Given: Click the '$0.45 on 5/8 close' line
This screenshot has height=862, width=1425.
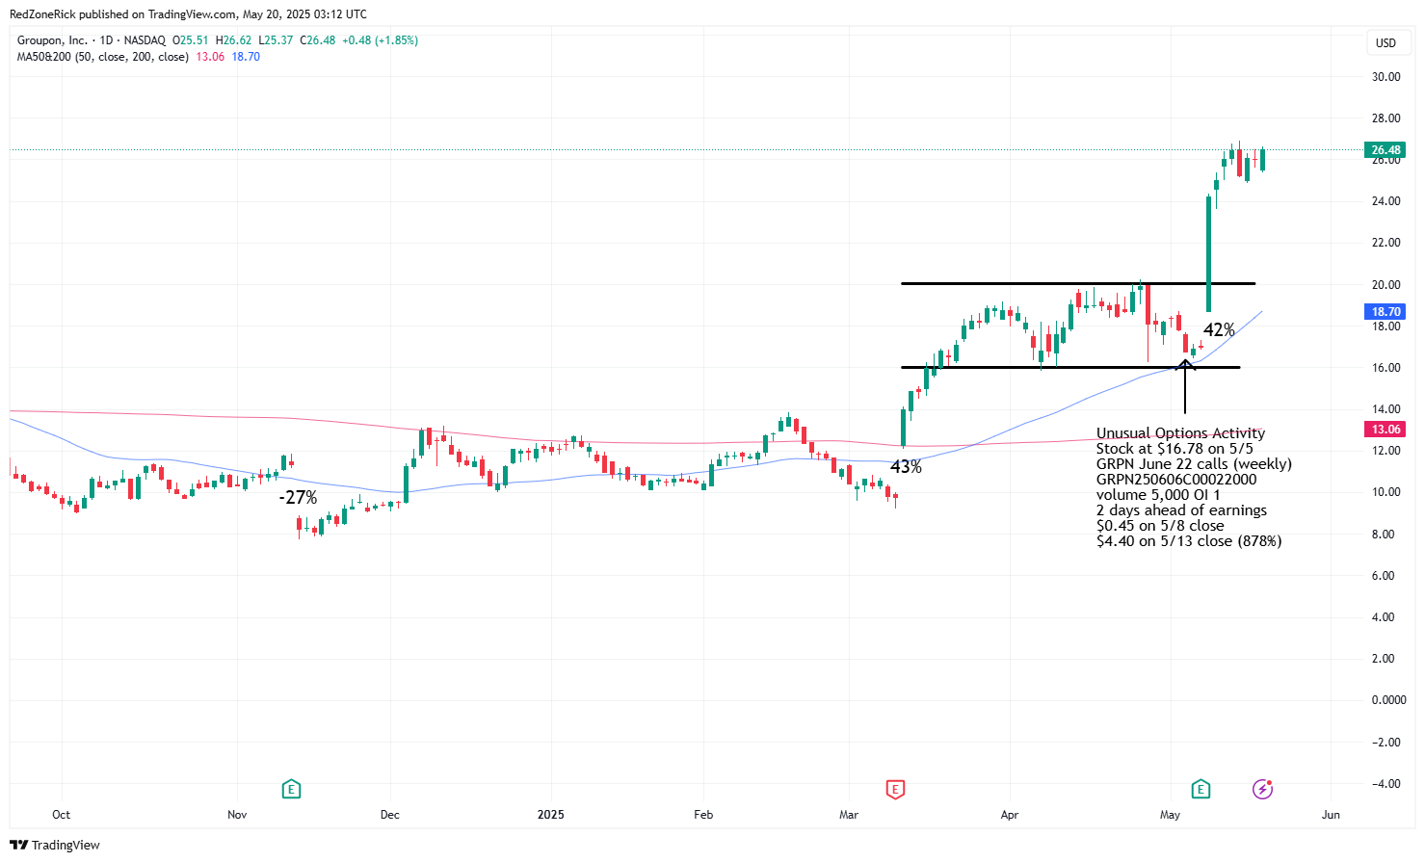Looking at the screenshot, I should (x=1160, y=526).
